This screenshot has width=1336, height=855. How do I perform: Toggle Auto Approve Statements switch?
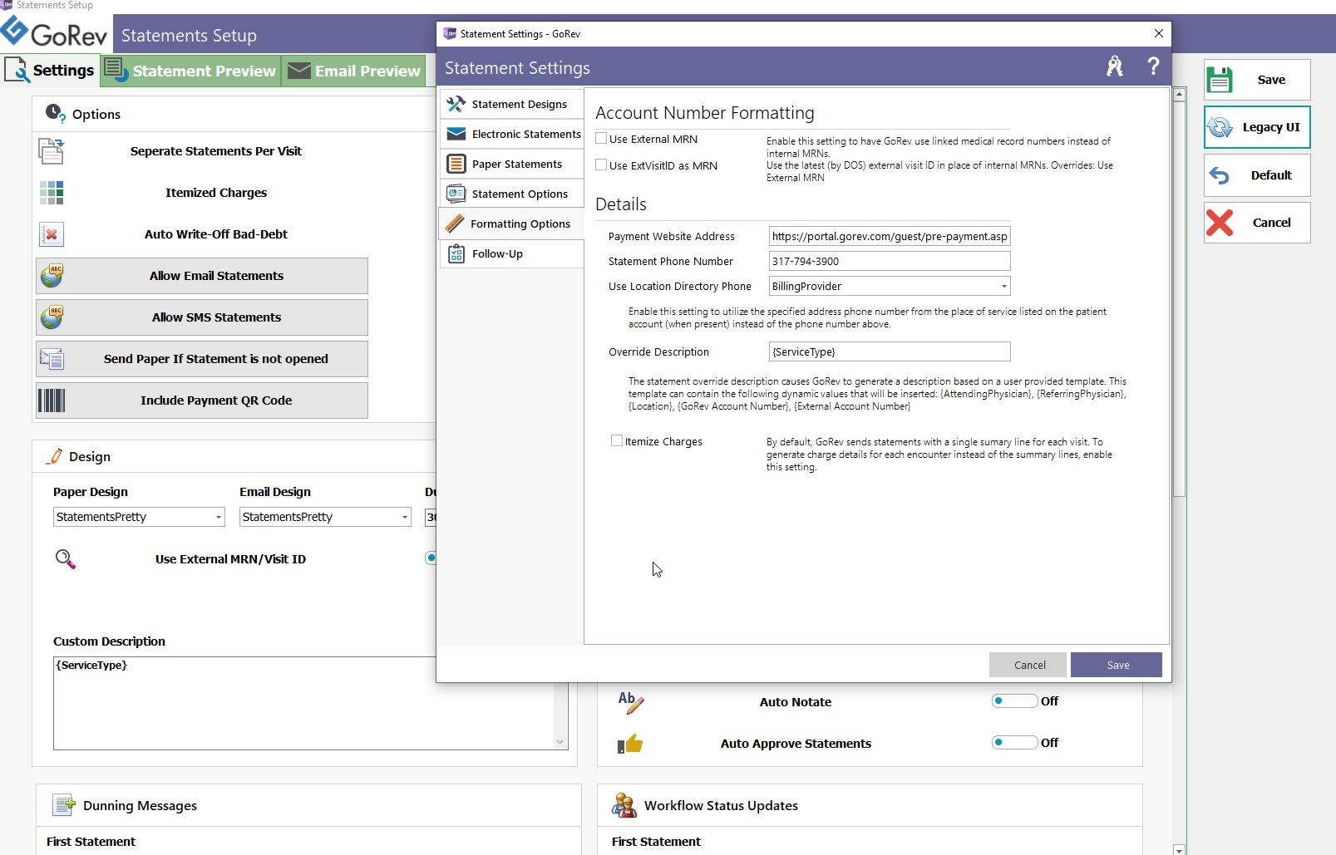point(1014,743)
